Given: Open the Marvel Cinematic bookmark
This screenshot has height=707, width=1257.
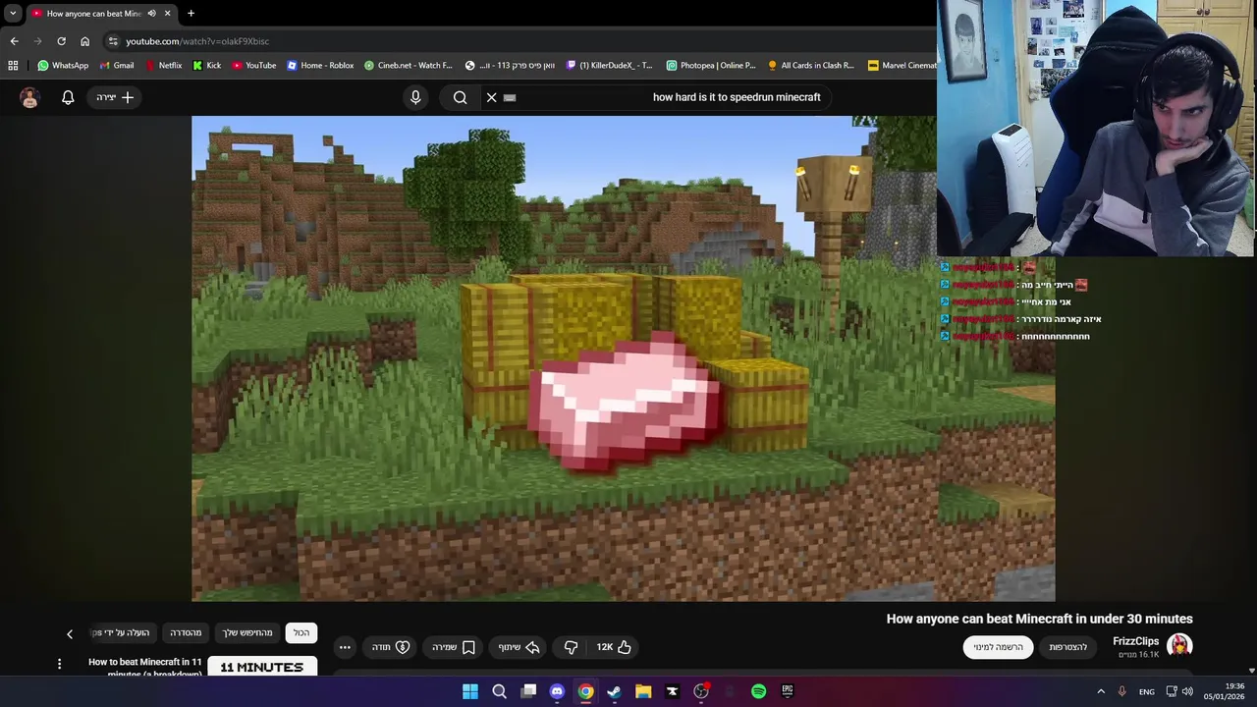Looking at the screenshot, I should (x=902, y=66).
